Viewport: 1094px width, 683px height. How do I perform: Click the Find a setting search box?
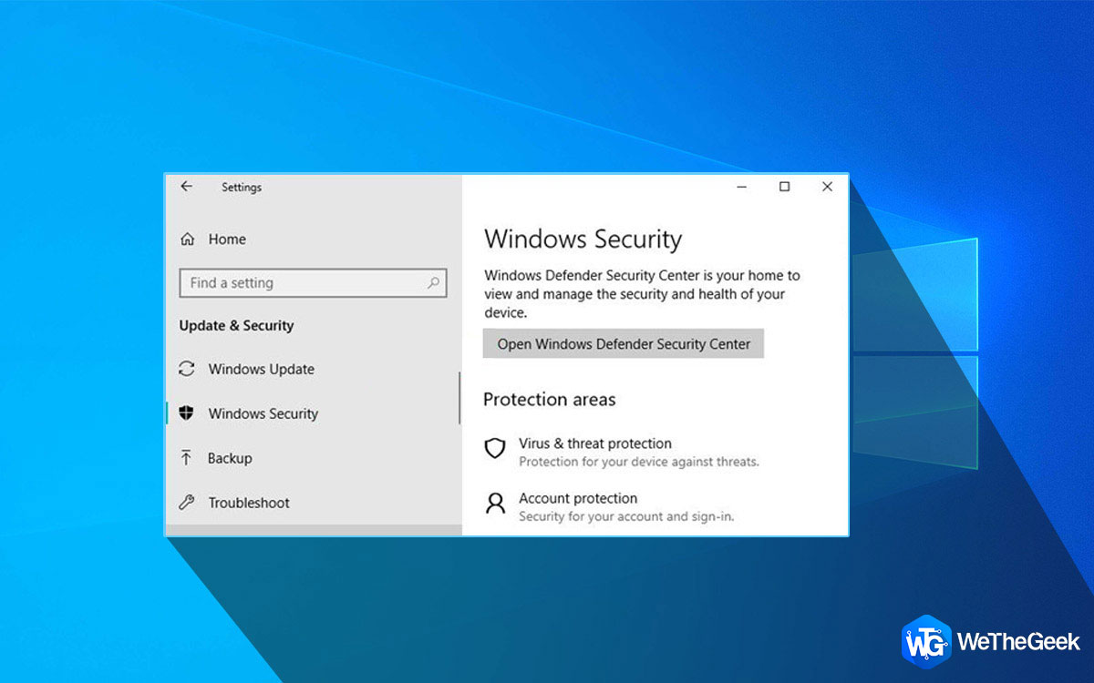tap(313, 283)
